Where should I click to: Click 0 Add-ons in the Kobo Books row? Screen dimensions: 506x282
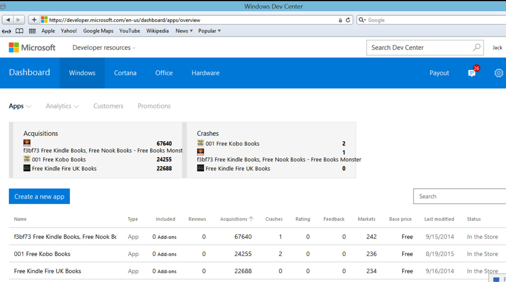click(x=164, y=254)
